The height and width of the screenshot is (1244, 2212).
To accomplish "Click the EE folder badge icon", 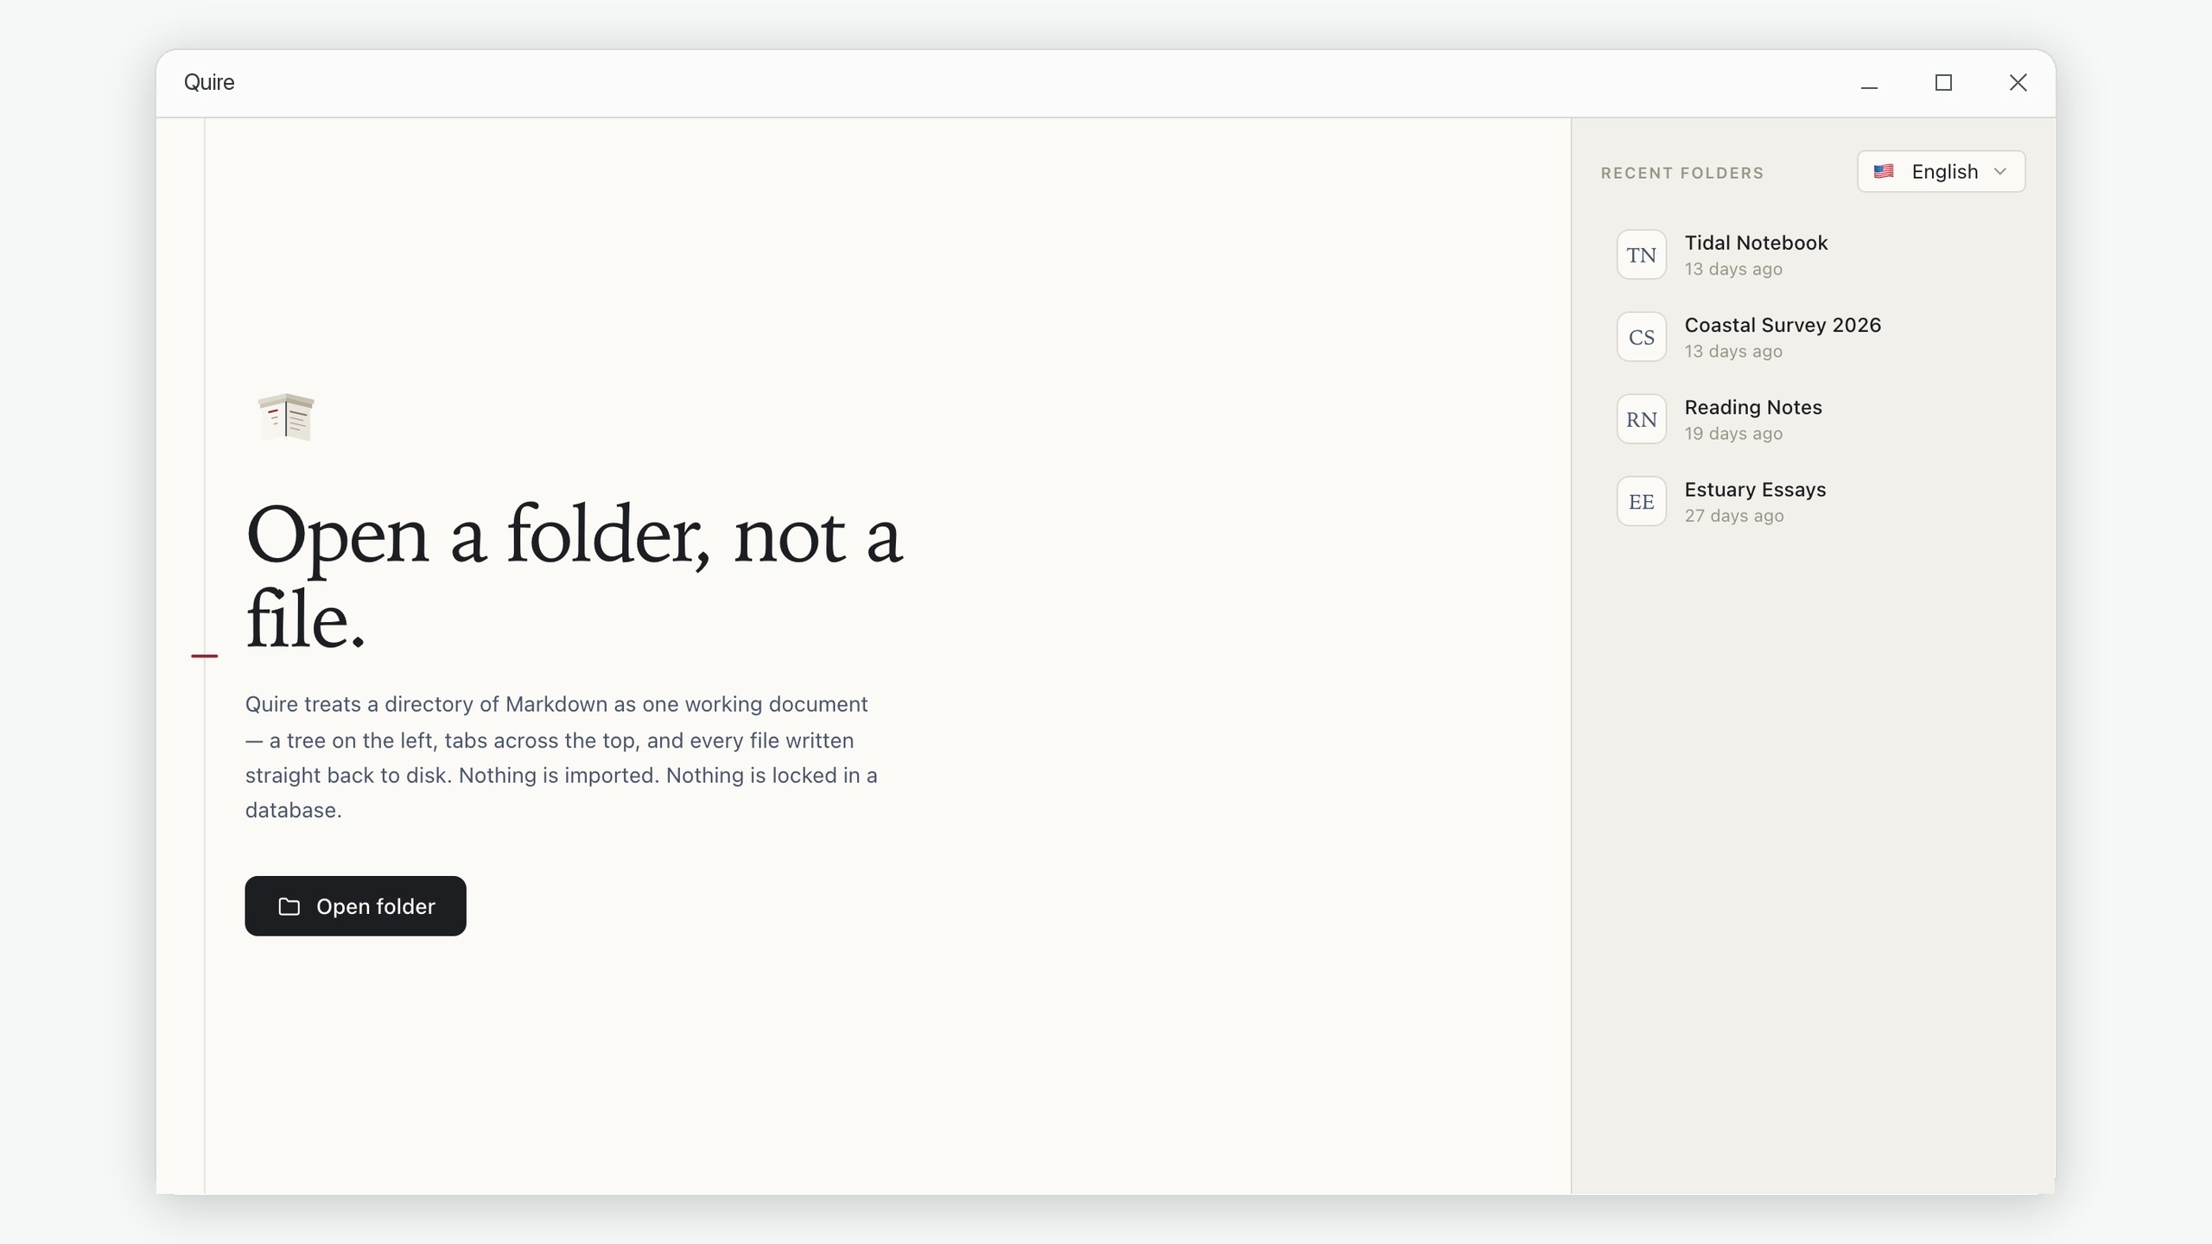I will [1641, 501].
